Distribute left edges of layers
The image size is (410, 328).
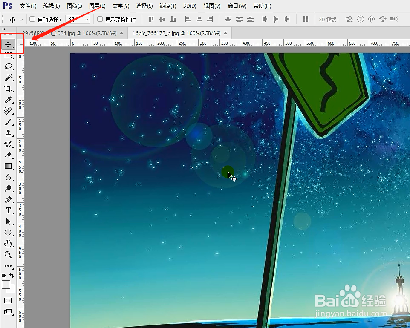265,19
